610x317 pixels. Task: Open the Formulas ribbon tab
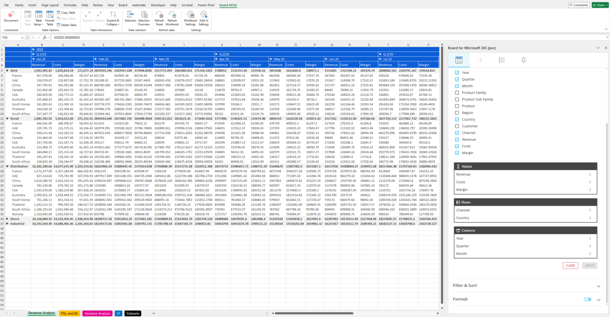click(x=70, y=5)
